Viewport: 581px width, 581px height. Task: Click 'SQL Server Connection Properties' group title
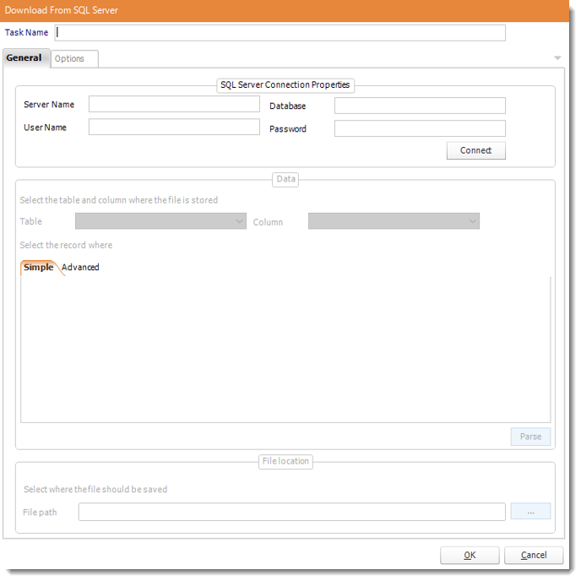click(285, 84)
